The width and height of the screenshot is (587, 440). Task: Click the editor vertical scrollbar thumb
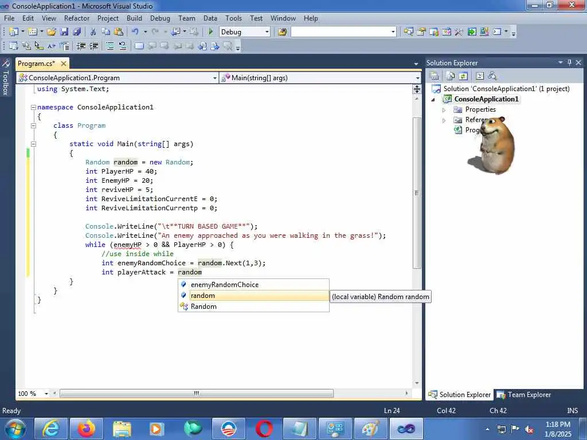pos(417,193)
